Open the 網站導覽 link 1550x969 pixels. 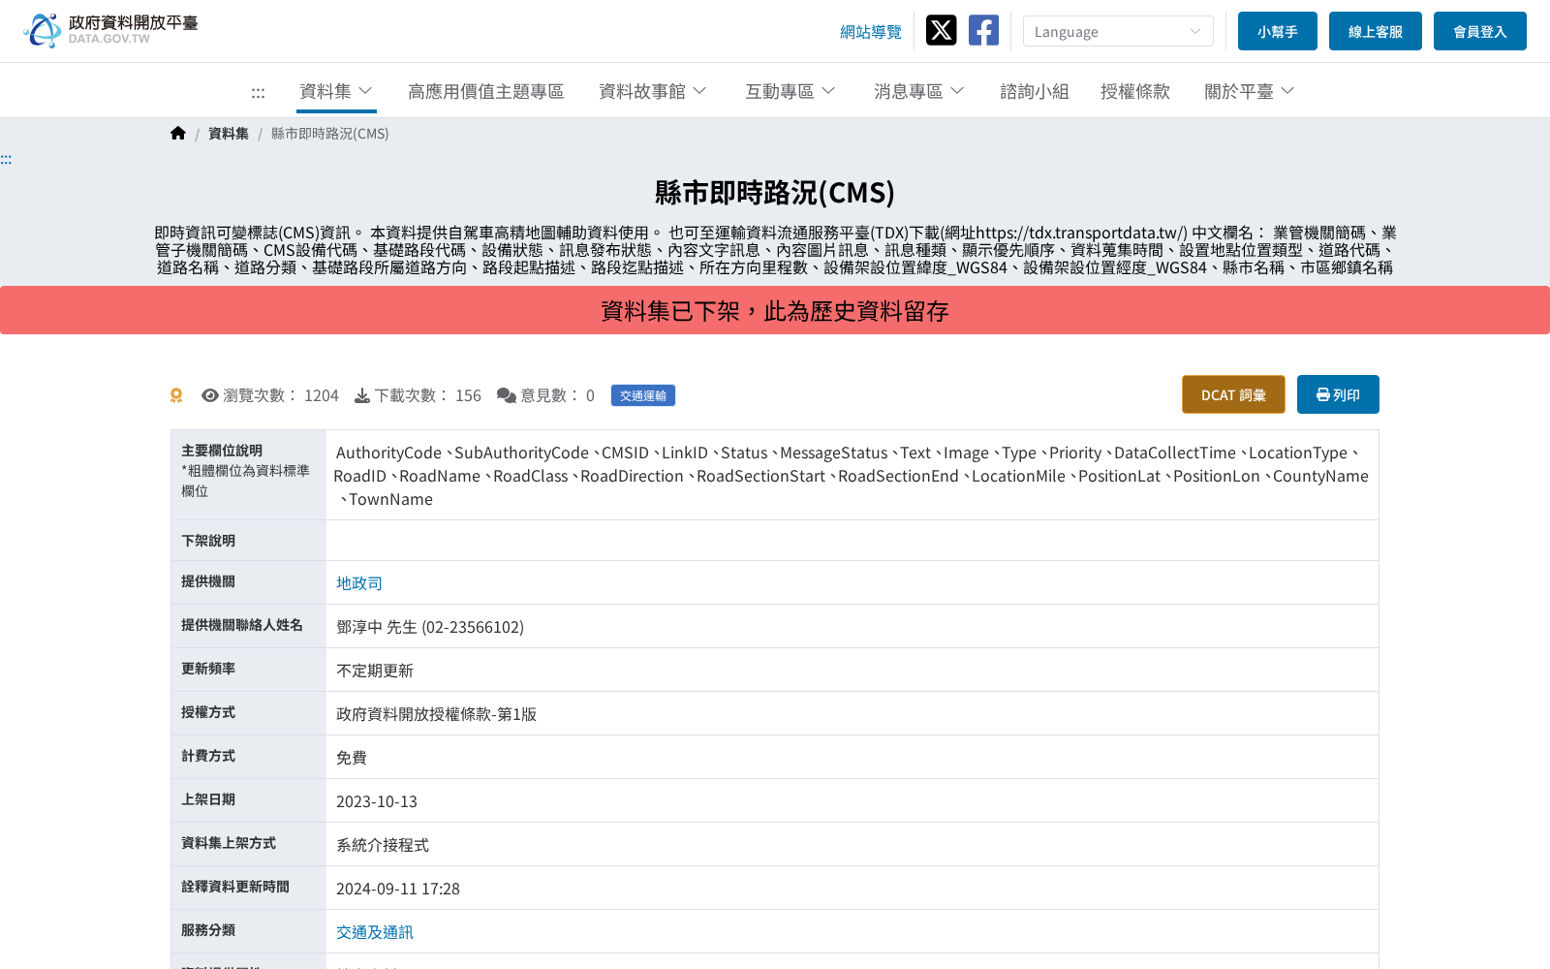click(x=871, y=32)
